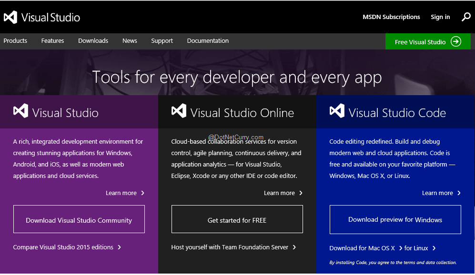Click Sign in

click(x=440, y=17)
